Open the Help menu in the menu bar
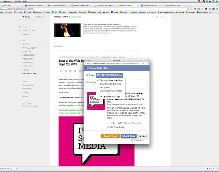 pyautogui.click(x=25, y=1)
